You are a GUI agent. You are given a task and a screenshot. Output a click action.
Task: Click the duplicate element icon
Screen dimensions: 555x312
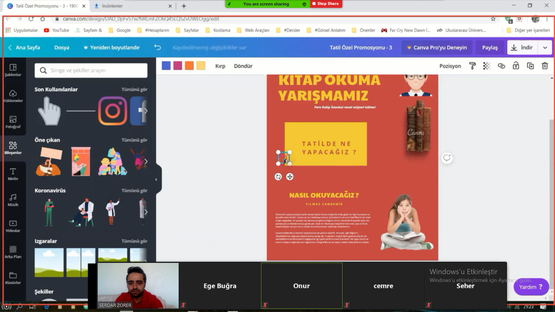coord(530,66)
